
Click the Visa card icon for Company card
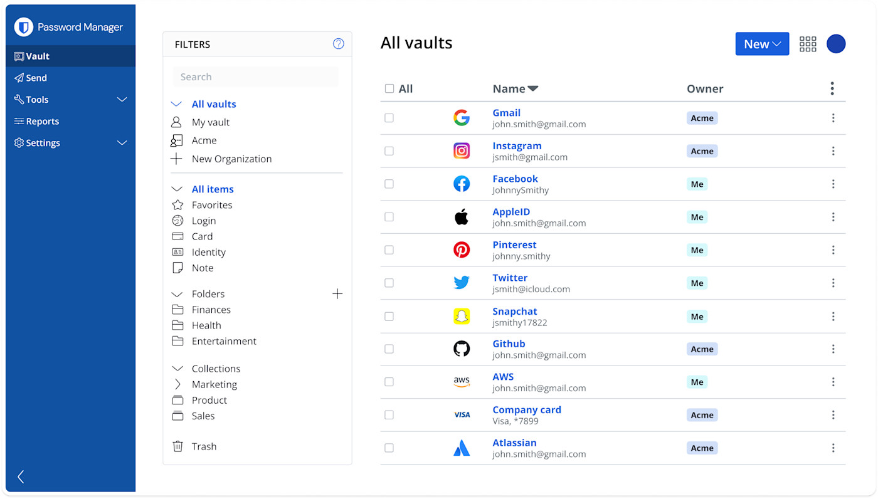point(462,415)
